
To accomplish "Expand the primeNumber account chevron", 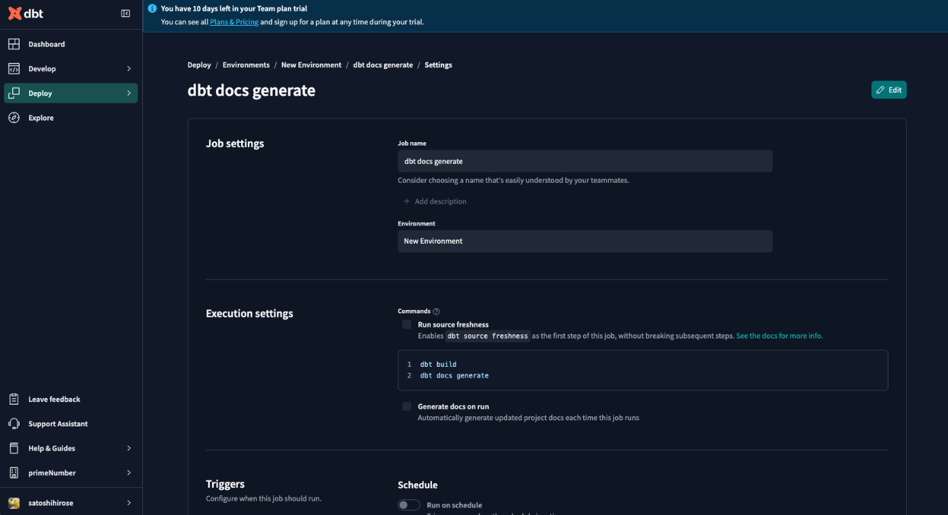I will tap(129, 472).
